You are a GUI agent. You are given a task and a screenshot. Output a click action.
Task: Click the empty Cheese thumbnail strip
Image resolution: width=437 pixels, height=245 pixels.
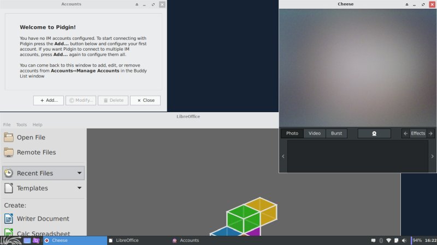coord(358,156)
